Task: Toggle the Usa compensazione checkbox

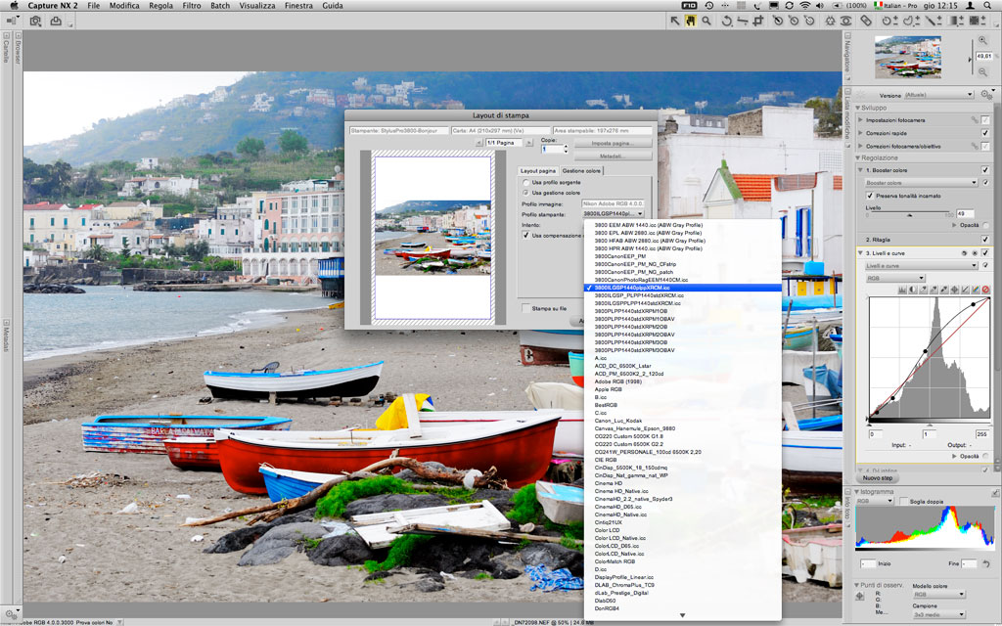Action: click(x=525, y=235)
